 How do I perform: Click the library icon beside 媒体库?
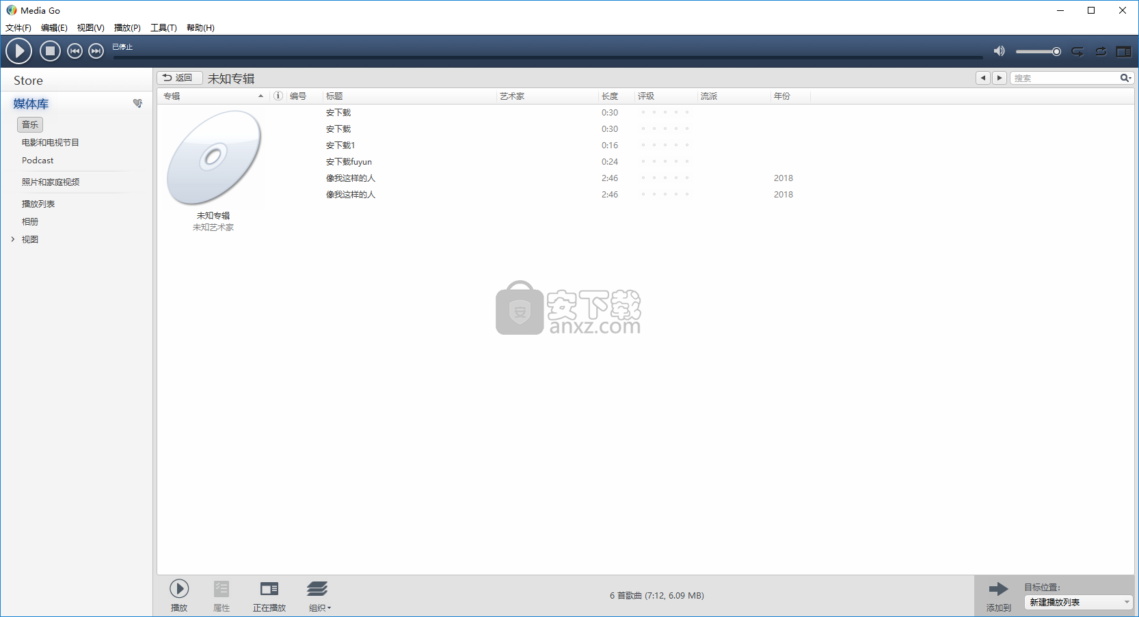tap(137, 104)
